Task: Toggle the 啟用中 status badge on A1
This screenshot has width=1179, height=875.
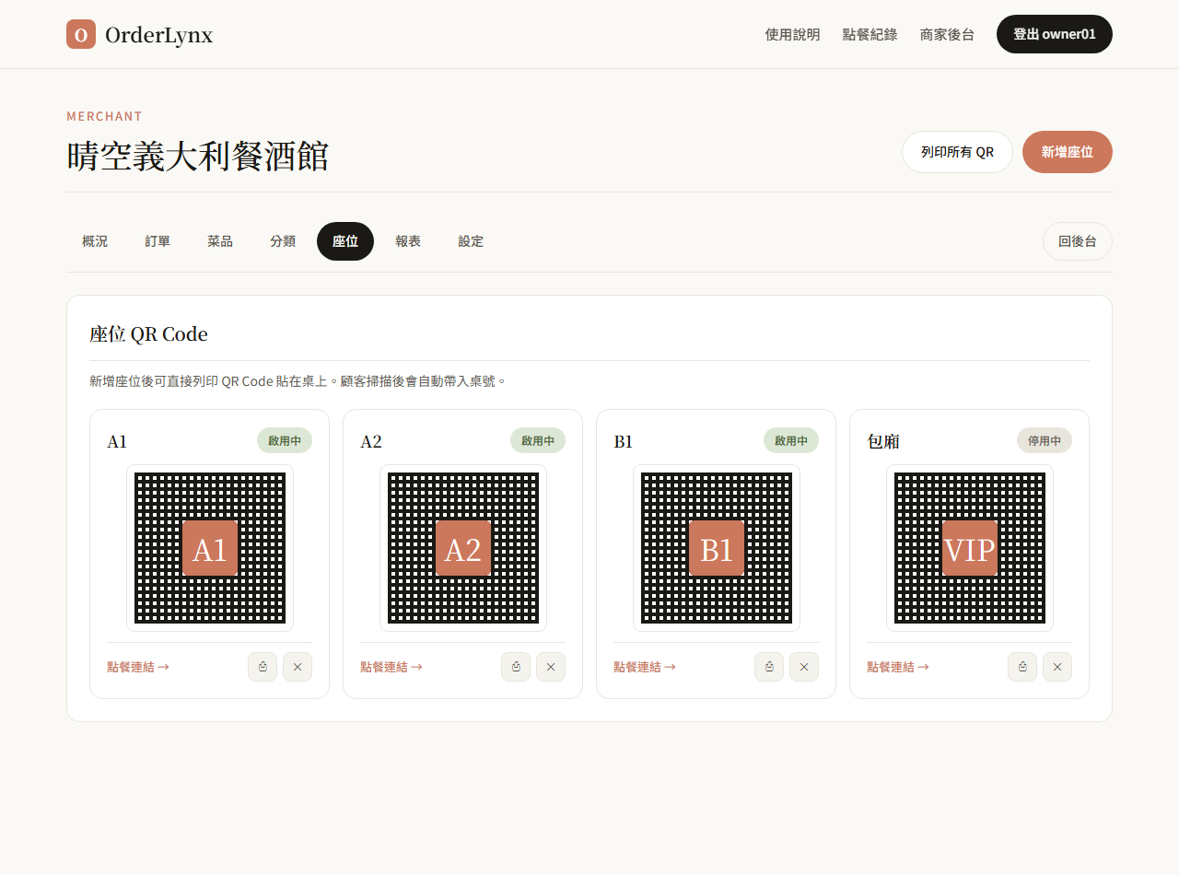Action: (285, 440)
